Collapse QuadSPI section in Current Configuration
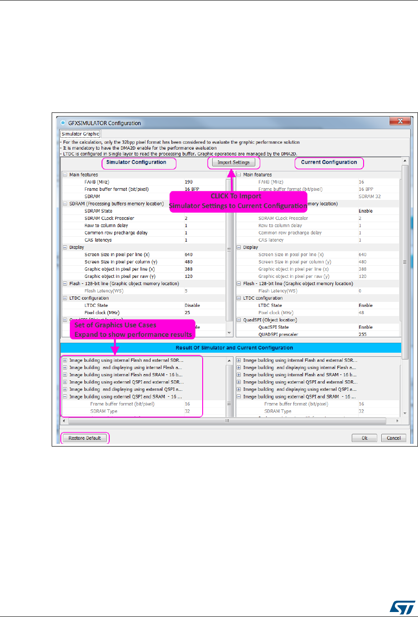This screenshot has width=418, height=617. (x=239, y=320)
